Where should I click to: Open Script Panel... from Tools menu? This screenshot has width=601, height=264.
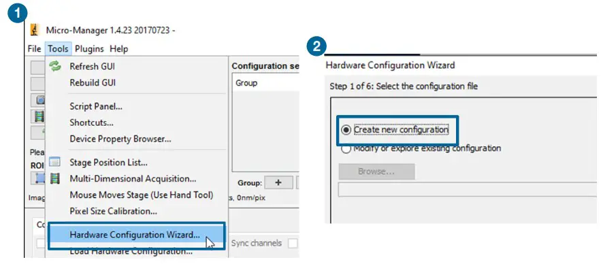(96, 107)
